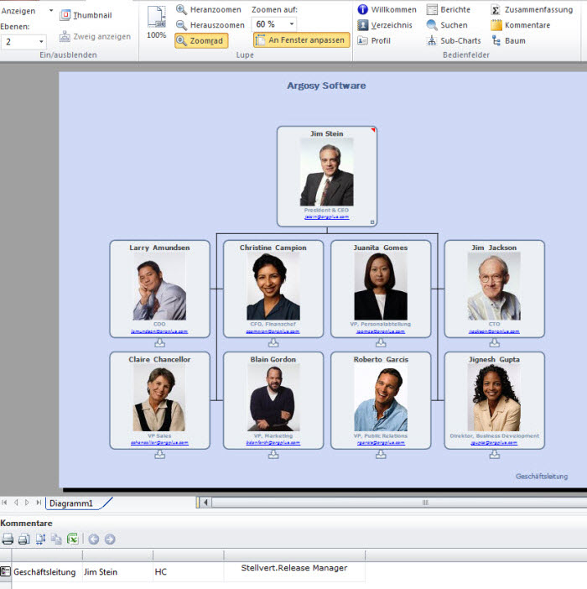Toggle An Fenster anpassen
Viewport: 587px width, 589px height.
tap(301, 39)
